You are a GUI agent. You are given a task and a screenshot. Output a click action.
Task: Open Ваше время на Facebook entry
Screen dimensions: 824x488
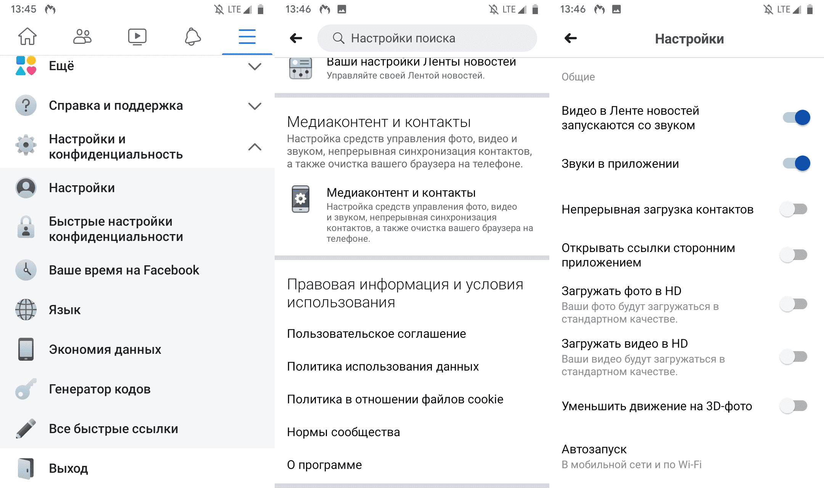point(137,270)
